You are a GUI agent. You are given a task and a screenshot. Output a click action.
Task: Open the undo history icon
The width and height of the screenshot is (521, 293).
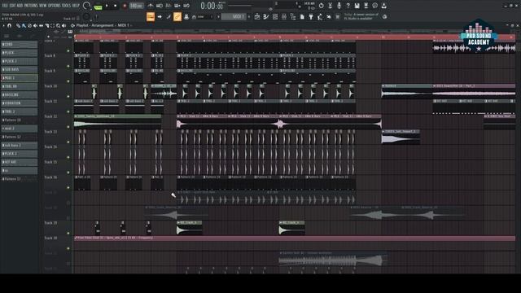(322, 6)
